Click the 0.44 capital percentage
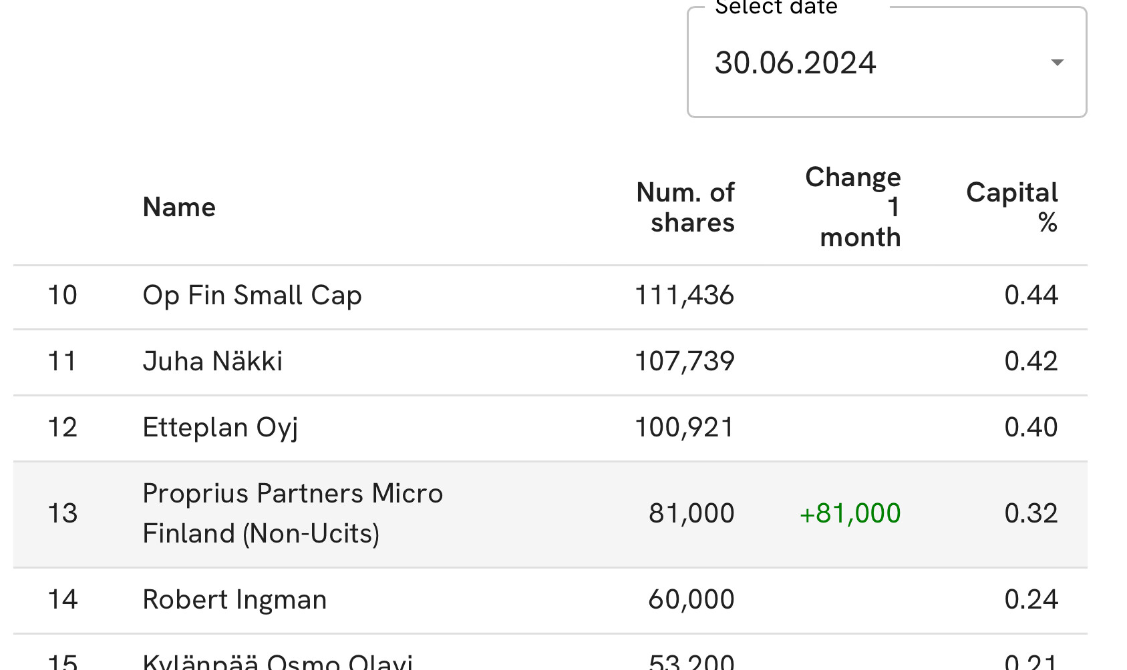 pos(1031,296)
